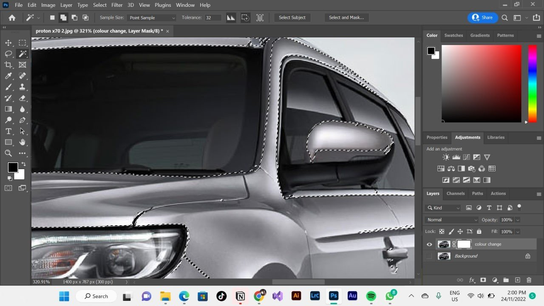The width and height of the screenshot is (544, 306).
Task: Expand the Normal blend mode dropdown
Action: click(x=451, y=220)
